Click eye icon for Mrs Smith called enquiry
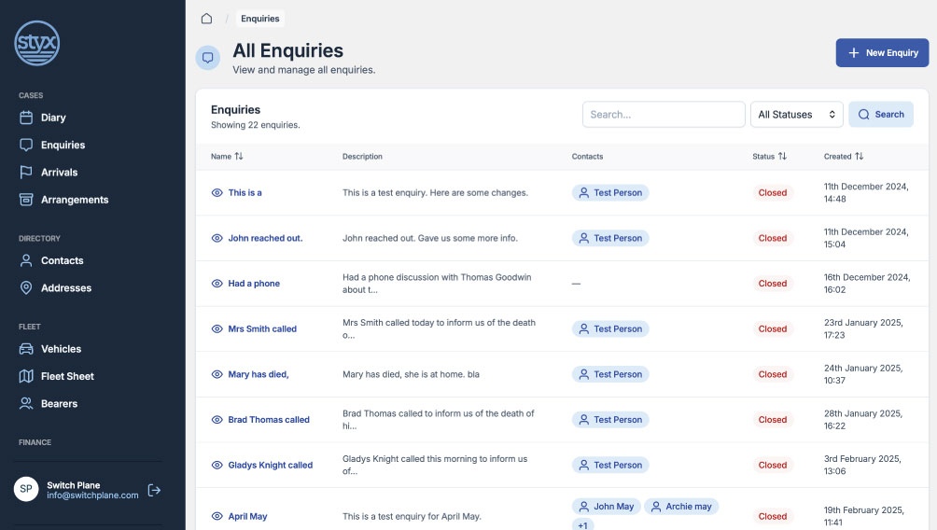The width and height of the screenshot is (937, 530). [217, 329]
